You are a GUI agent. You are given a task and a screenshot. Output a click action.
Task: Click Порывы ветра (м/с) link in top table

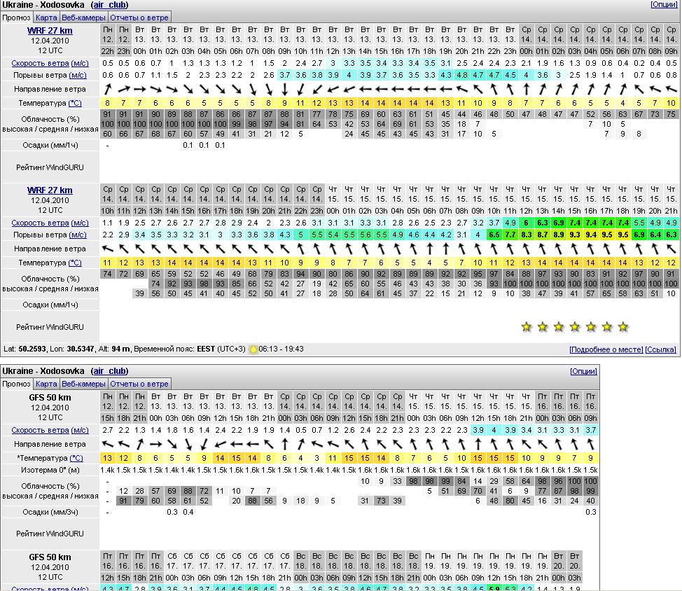tap(49, 76)
